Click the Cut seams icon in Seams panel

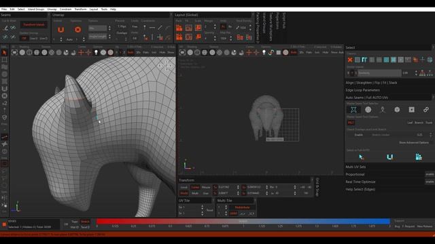tap(5, 28)
